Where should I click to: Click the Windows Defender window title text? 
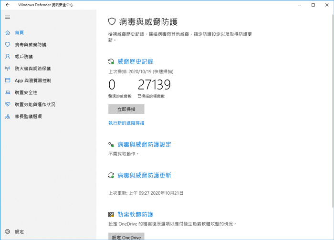46,5
